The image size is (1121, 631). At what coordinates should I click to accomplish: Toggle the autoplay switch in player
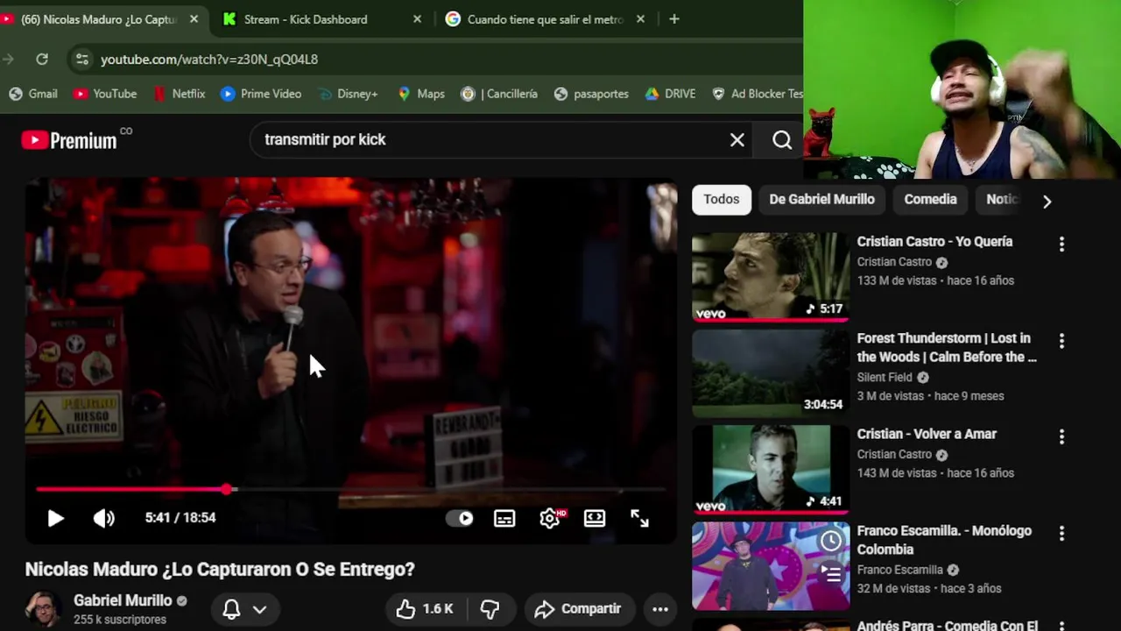(x=460, y=518)
